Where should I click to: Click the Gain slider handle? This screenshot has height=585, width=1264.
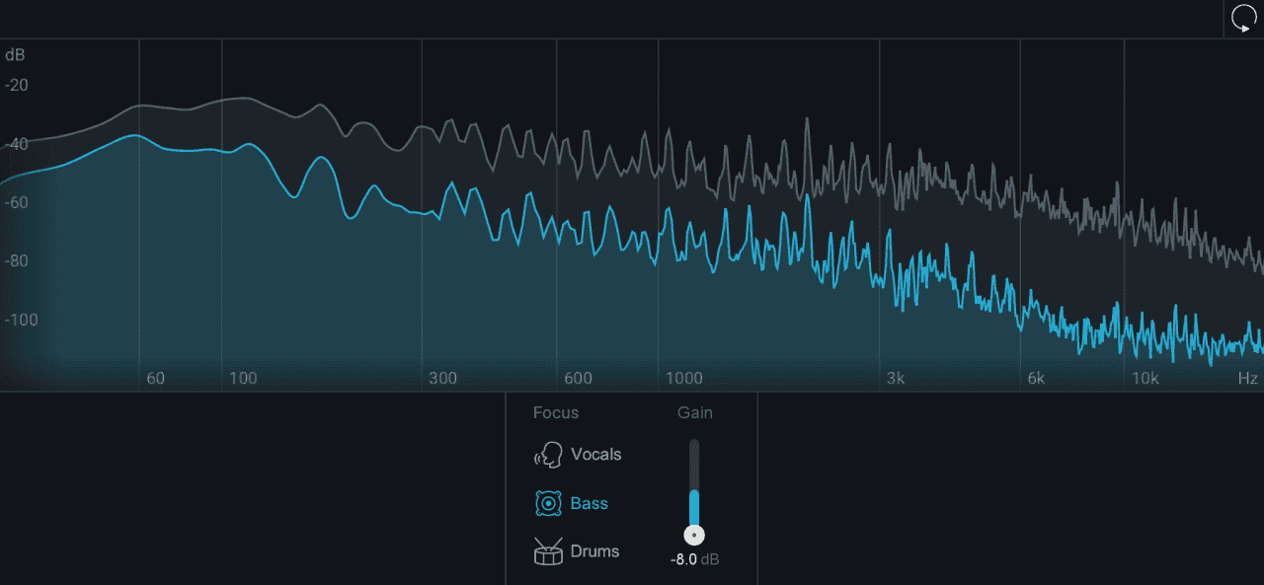694,535
